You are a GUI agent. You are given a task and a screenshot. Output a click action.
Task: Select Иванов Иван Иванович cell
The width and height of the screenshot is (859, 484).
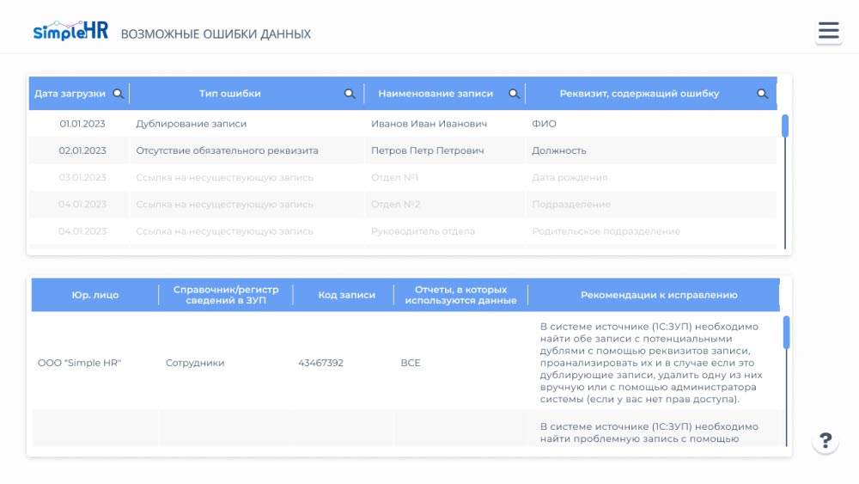(429, 123)
